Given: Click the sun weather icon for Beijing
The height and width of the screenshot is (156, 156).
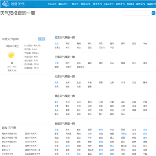Looking at the screenshot, I should (11, 55).
